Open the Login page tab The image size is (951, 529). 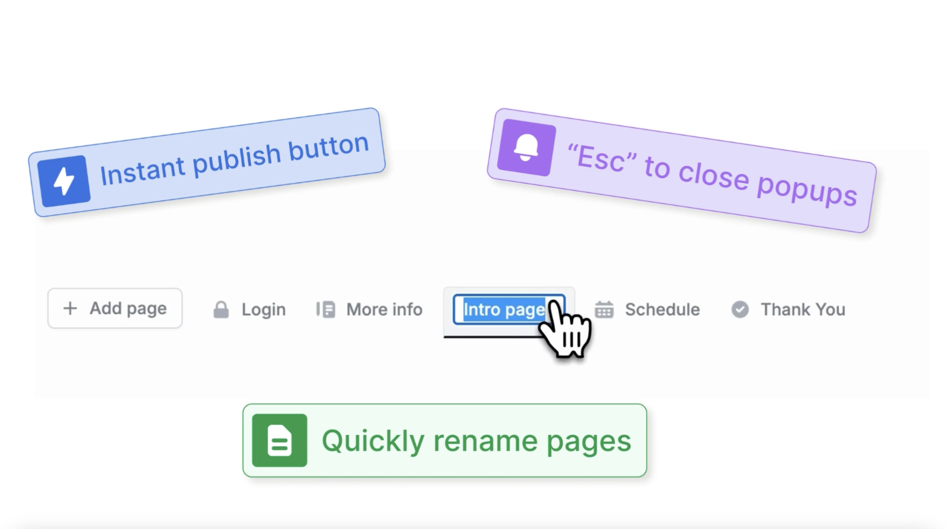point(250,309)
